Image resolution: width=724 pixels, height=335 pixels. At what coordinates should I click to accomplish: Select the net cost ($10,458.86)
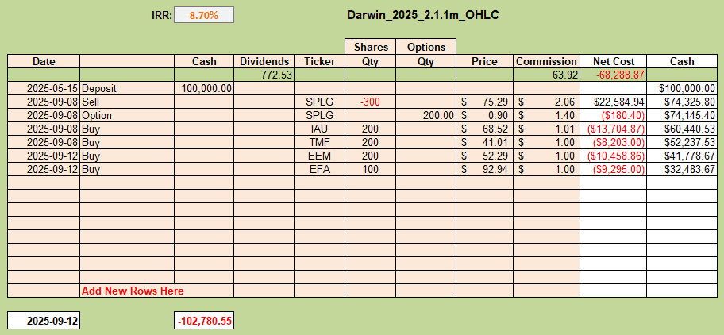point(613,156)
